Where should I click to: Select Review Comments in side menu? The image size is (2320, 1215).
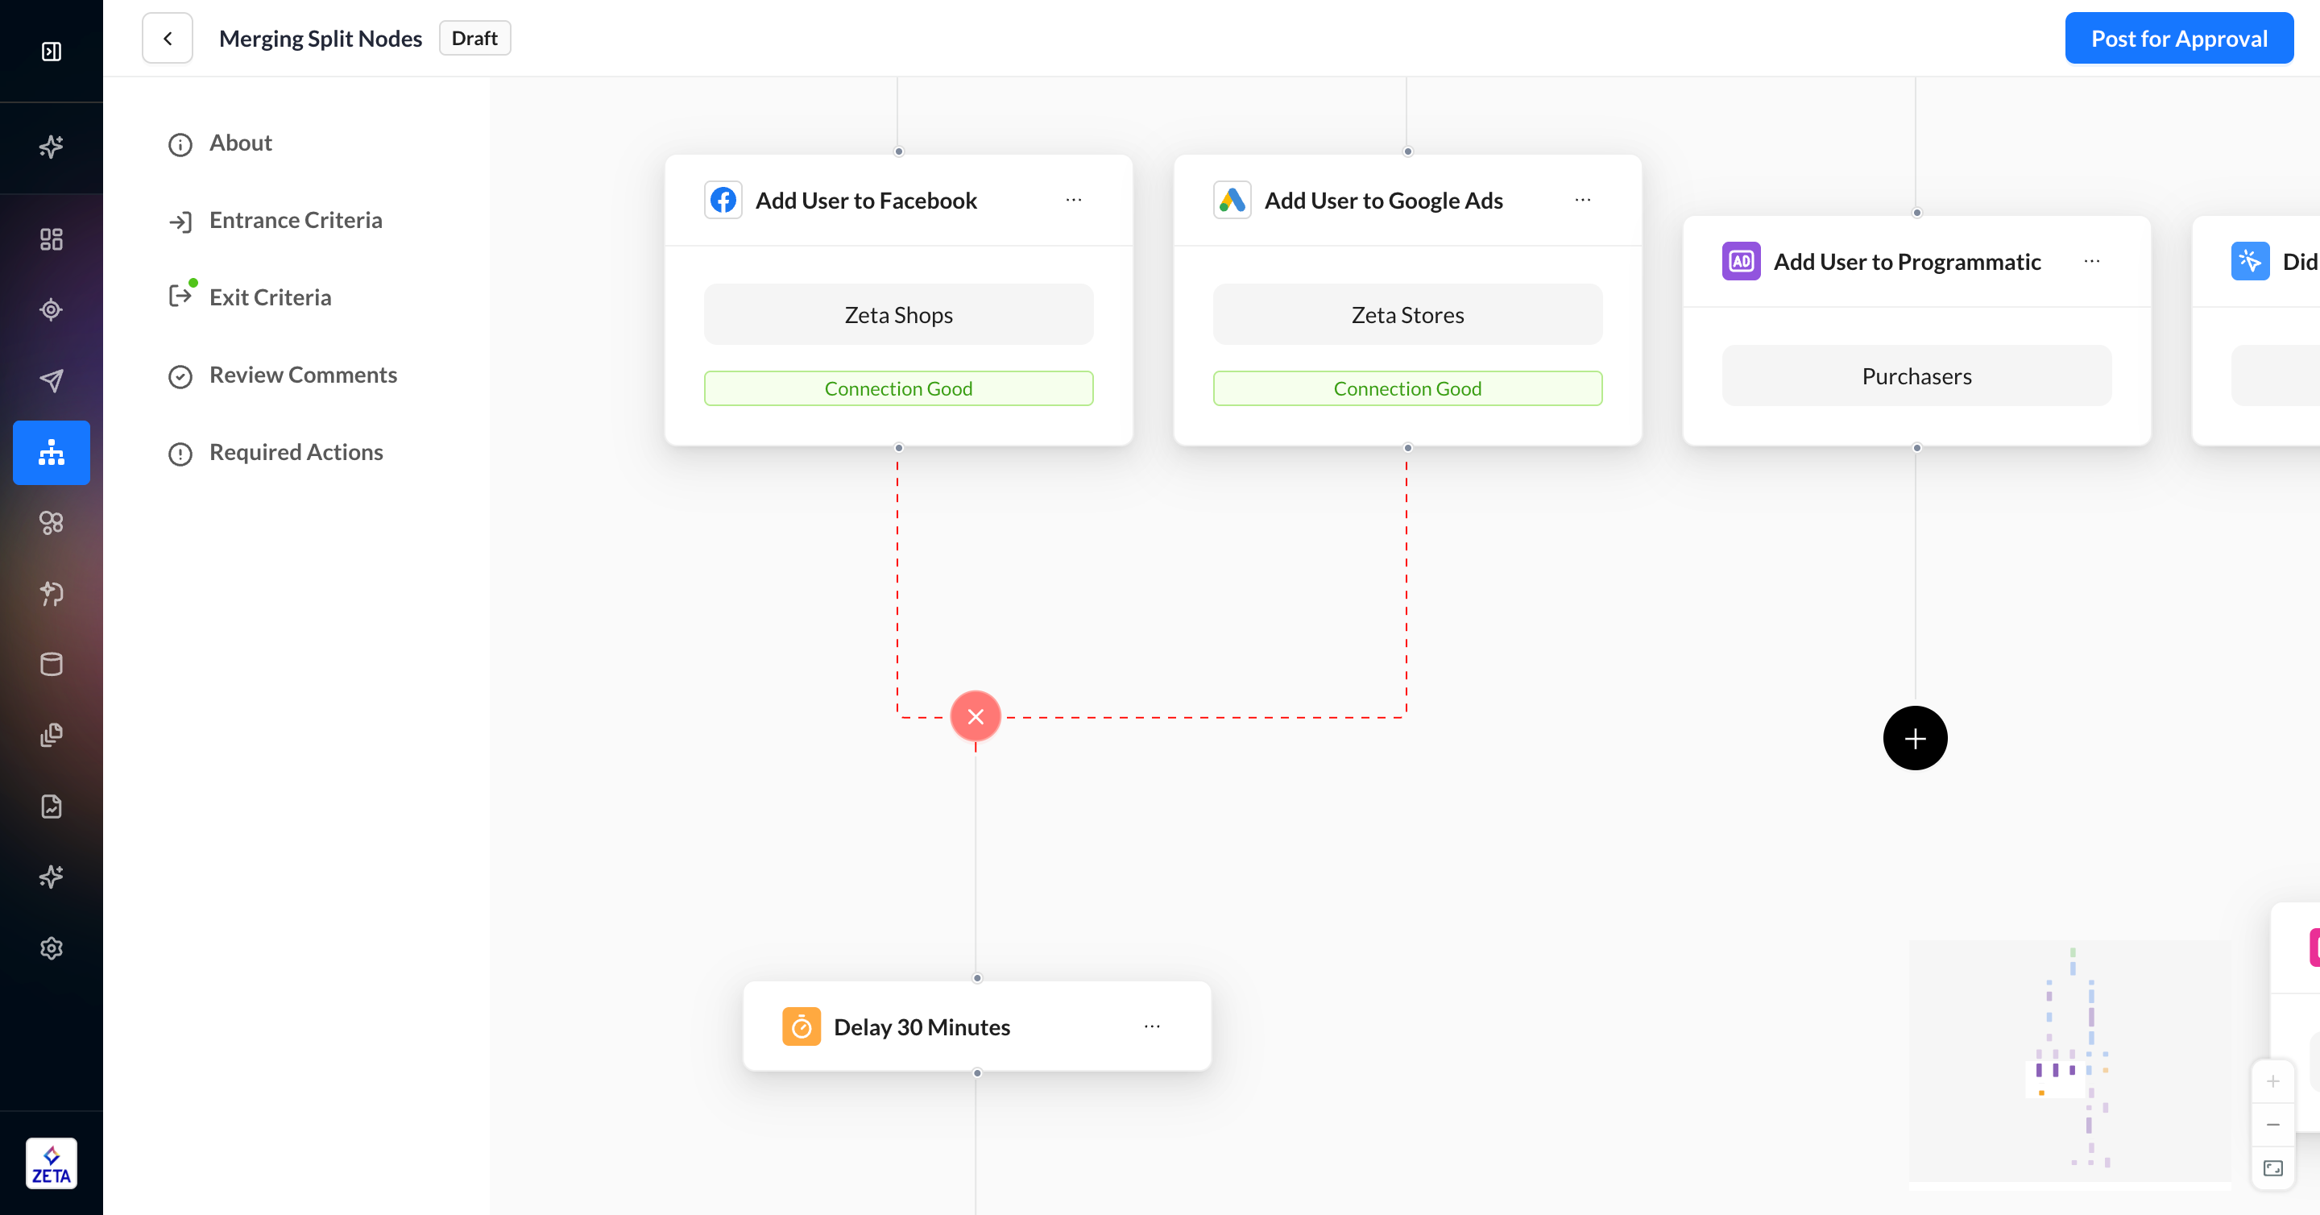303,375
